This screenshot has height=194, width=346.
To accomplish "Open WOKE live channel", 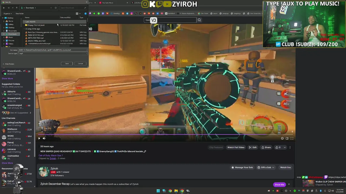I will click(17, 137).
